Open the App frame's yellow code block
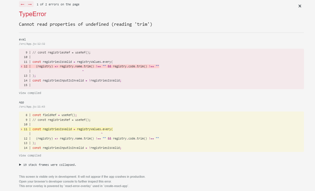The width and height of the screenshot is (315, 191). (x=161, y=131)
